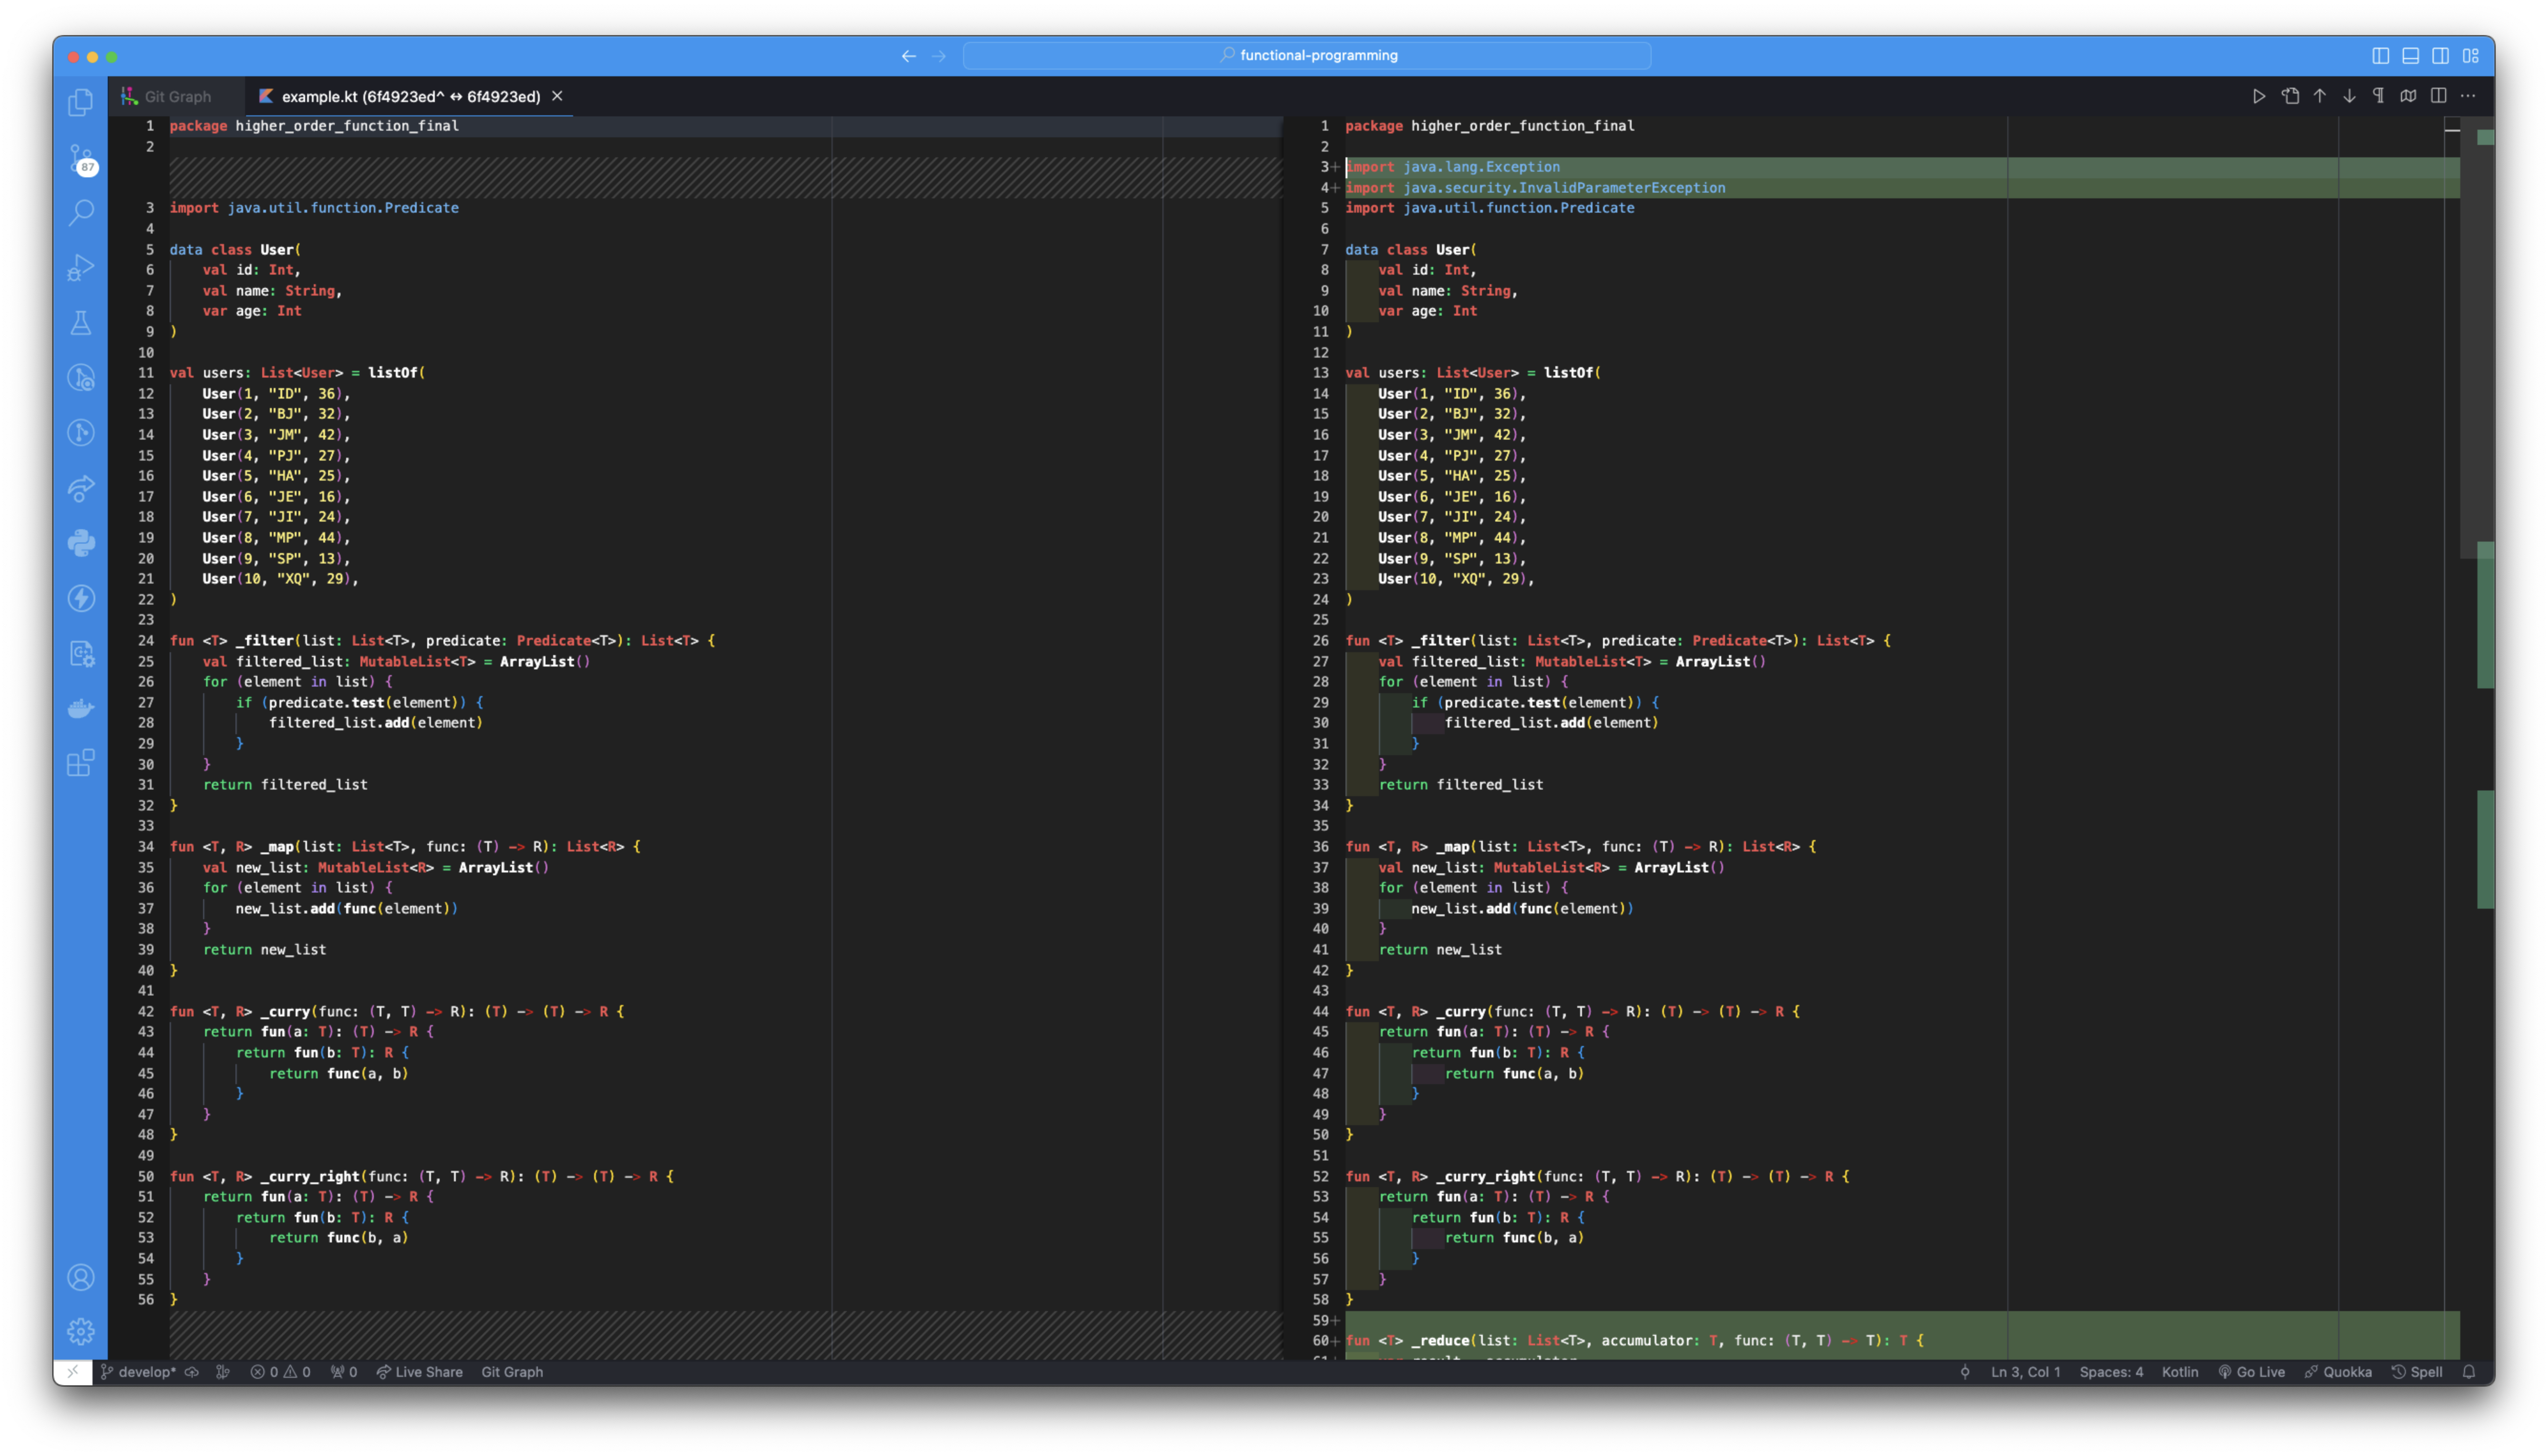Click the commit circle icon beside Ln 3, Col 1
Viewport: 2548px width, 1456px height.
1964,1372
